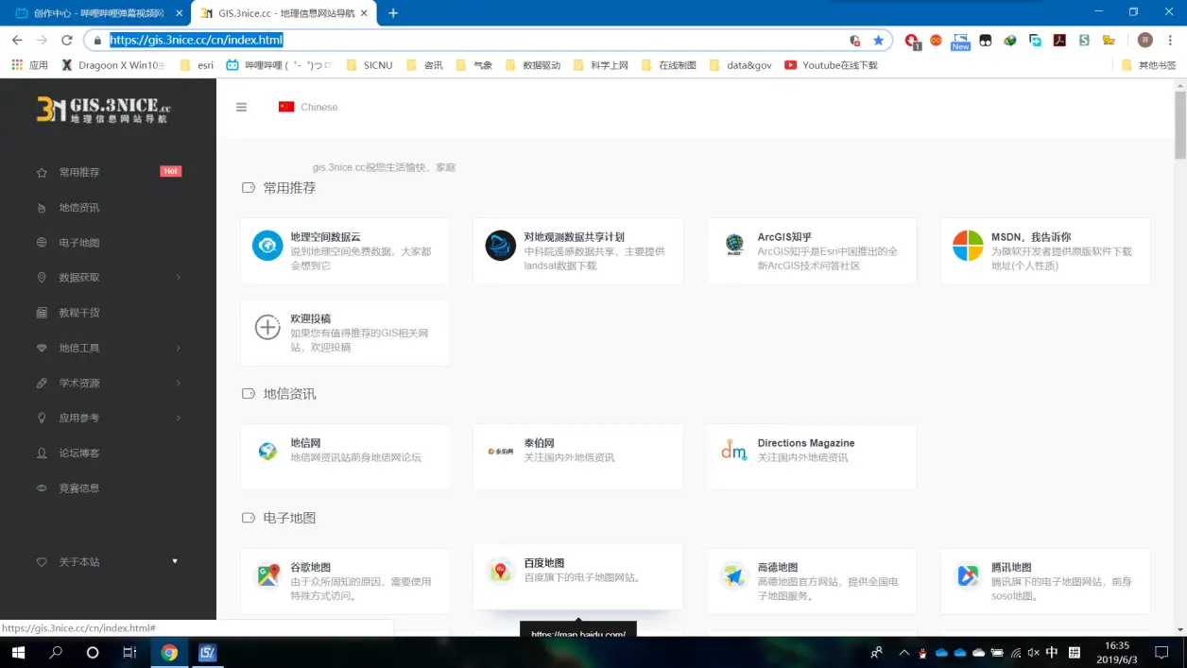Screen dimensions: 1187x668
Task: Open Chrome three-dot menu
Action: tap(1170, 41)
